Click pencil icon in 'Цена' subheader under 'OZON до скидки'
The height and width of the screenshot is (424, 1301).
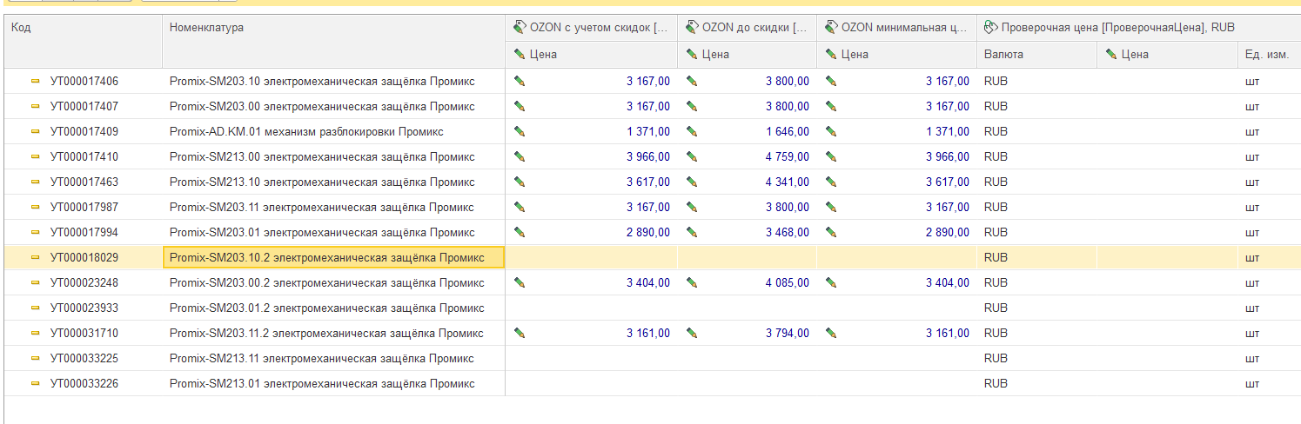693,55
